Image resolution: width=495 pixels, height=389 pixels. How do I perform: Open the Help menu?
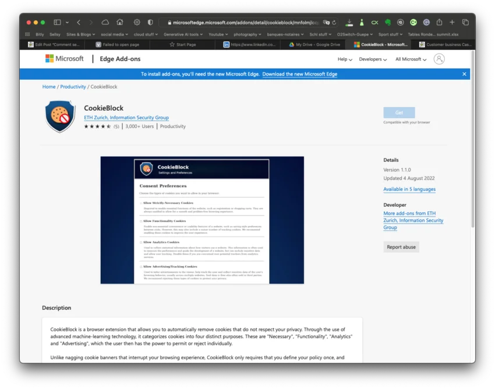345,59
